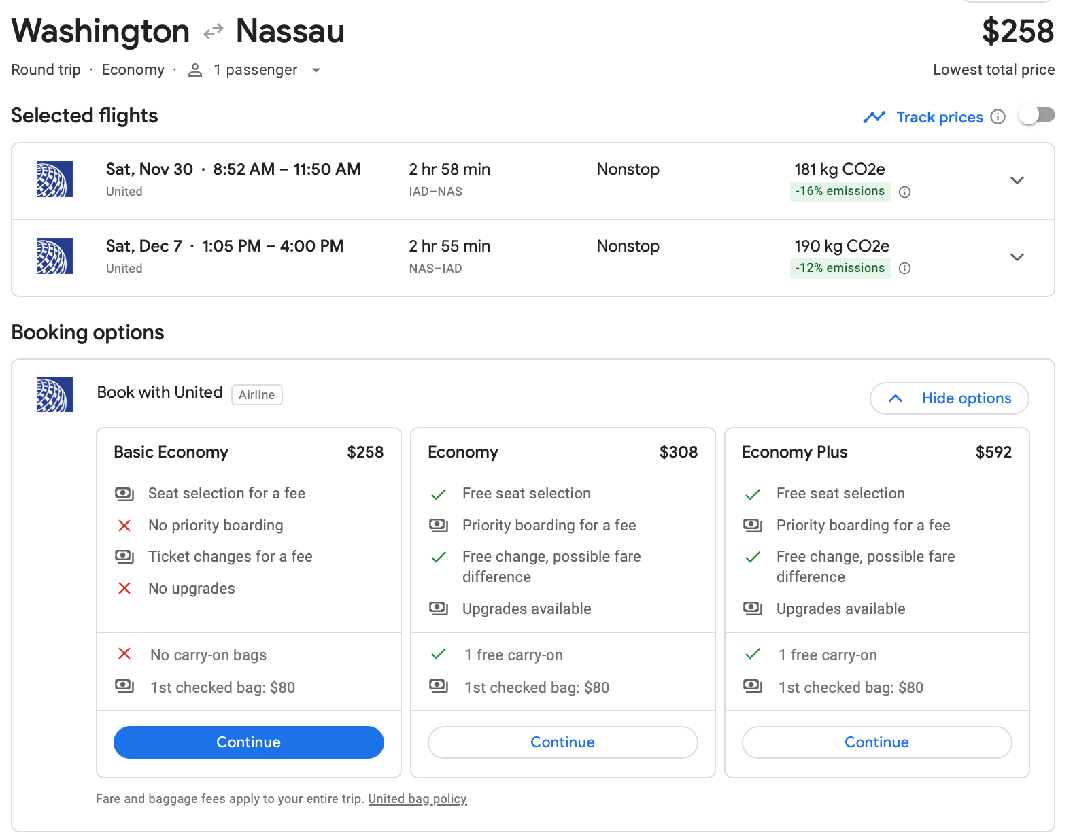Expand the Sat, Nov 30 flight details

coord(1017,180)
